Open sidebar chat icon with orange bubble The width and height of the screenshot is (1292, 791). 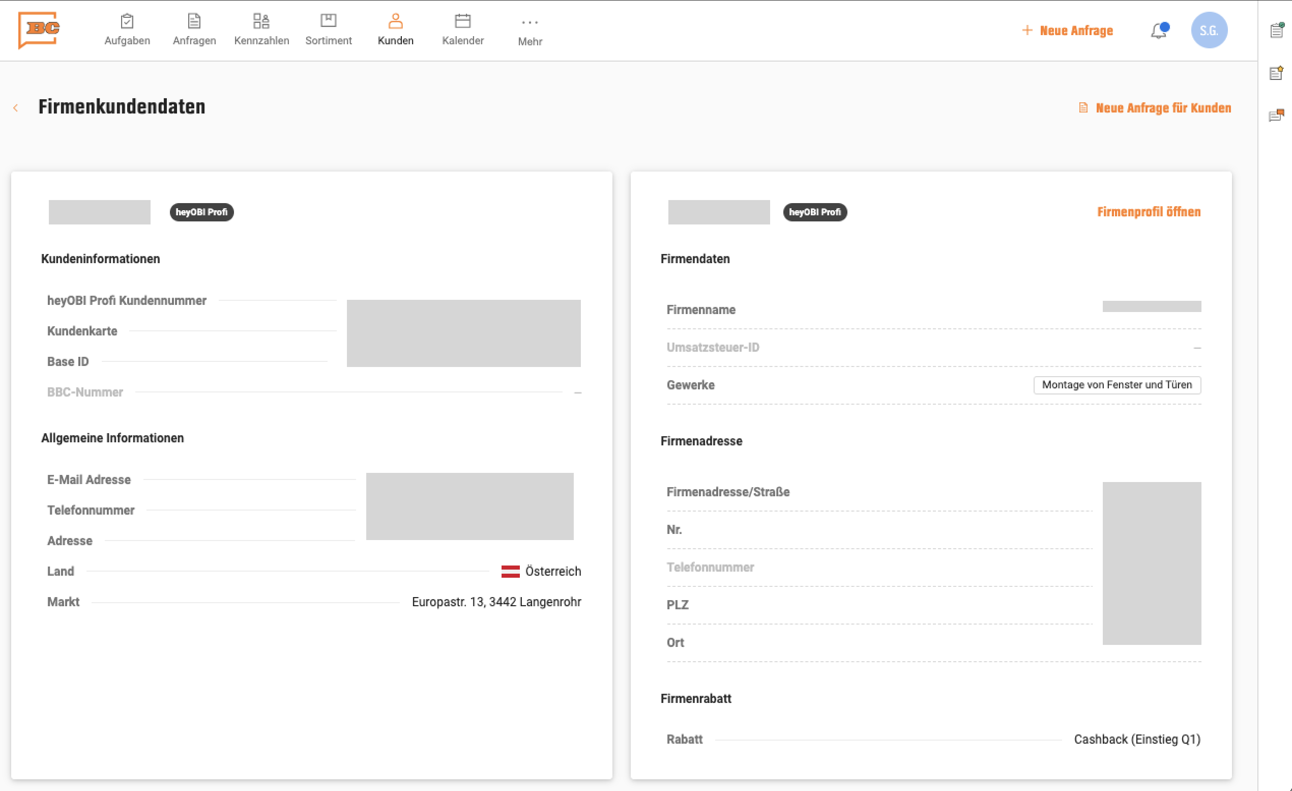pyautogui.click(x=1277, y=116)
